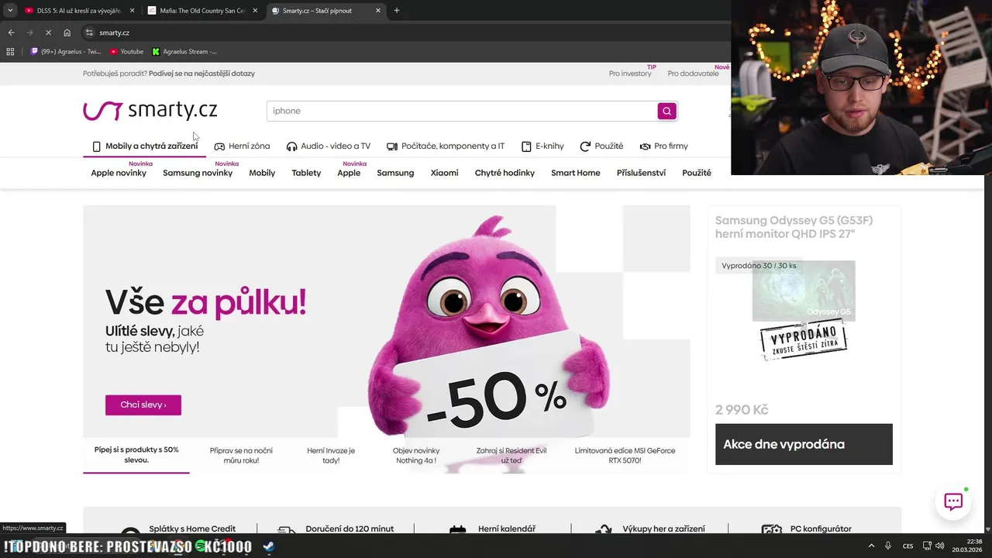Stop page loading with the X button
Screen dimensions: 992x558
pyautogui.click(x=48, y=33)
